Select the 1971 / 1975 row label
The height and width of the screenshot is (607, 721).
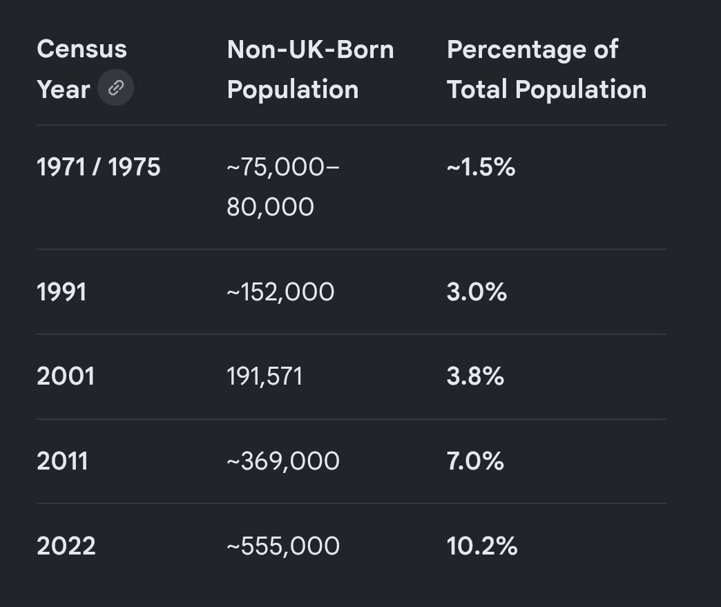click(x=98, y=167)
